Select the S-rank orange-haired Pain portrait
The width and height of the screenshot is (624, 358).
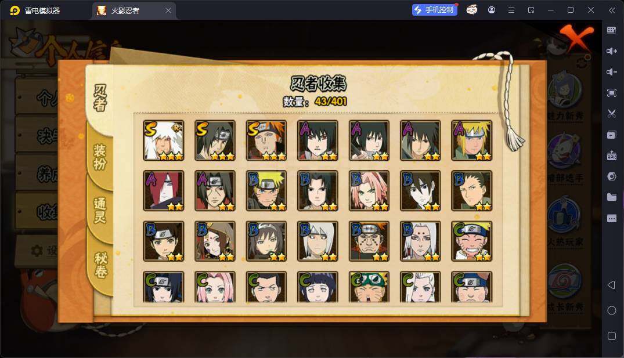tap(266, 140)
